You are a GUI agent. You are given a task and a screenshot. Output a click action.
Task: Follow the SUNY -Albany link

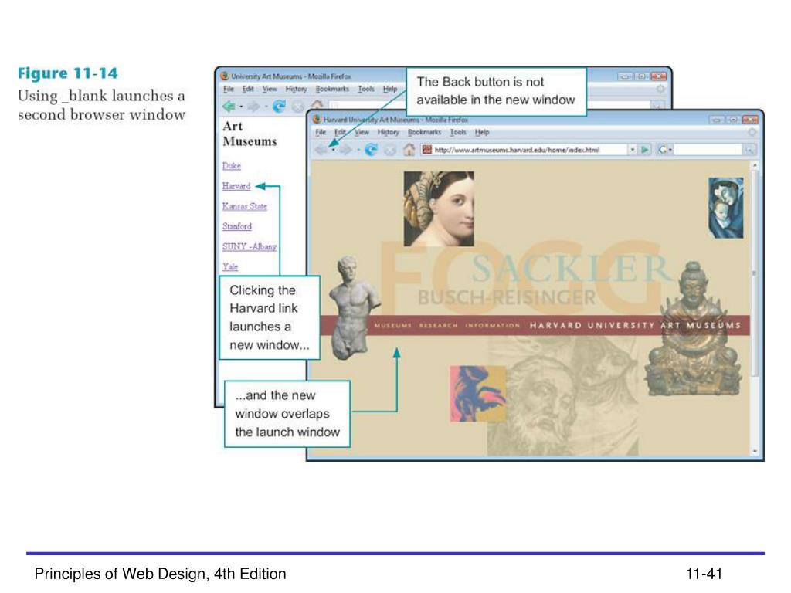250,246
